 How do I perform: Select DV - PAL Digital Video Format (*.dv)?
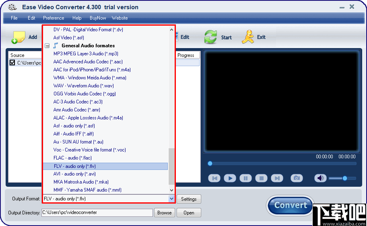click(x=88, y=30)
